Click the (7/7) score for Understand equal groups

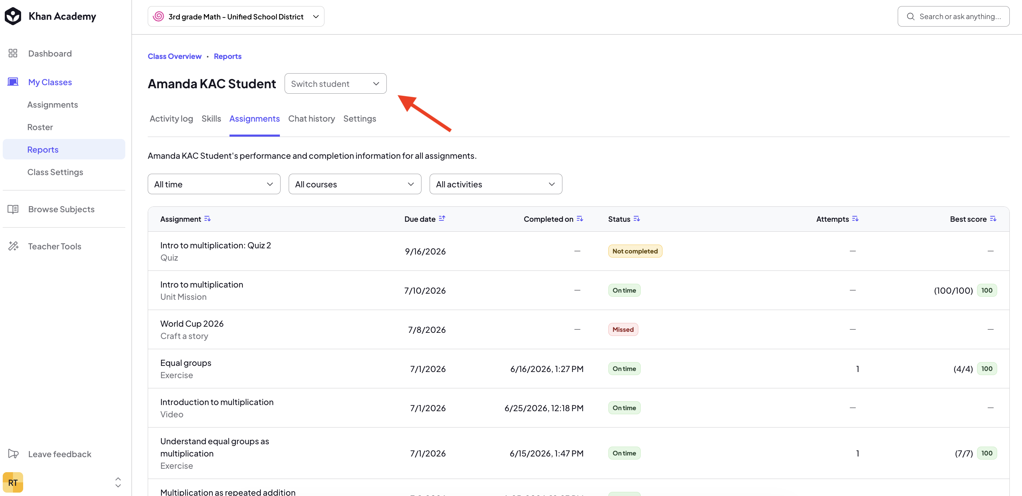click(964, 453)
